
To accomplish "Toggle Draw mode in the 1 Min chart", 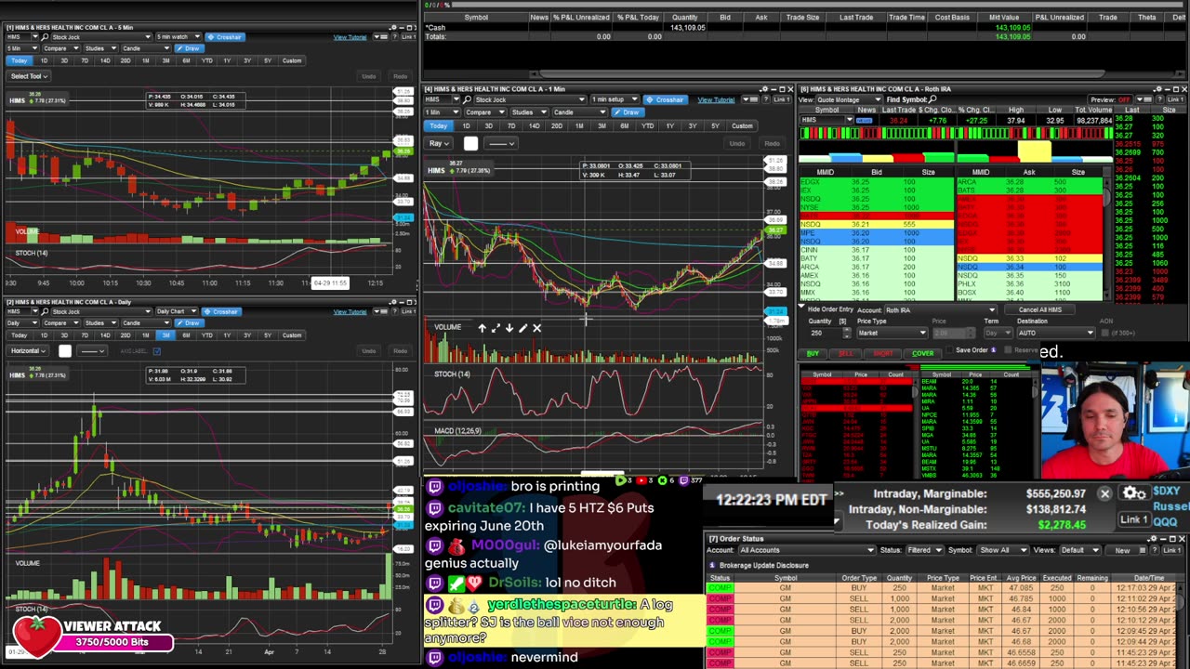I will (x=628, y=112).
